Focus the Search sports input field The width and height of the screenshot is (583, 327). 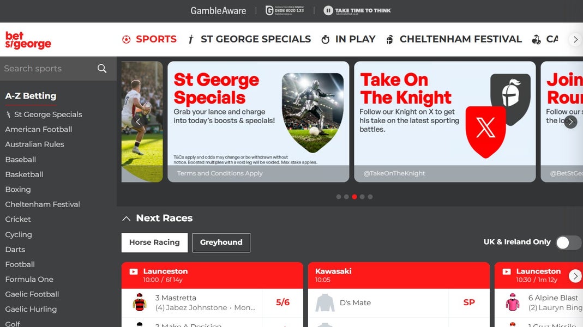(49, 68)
